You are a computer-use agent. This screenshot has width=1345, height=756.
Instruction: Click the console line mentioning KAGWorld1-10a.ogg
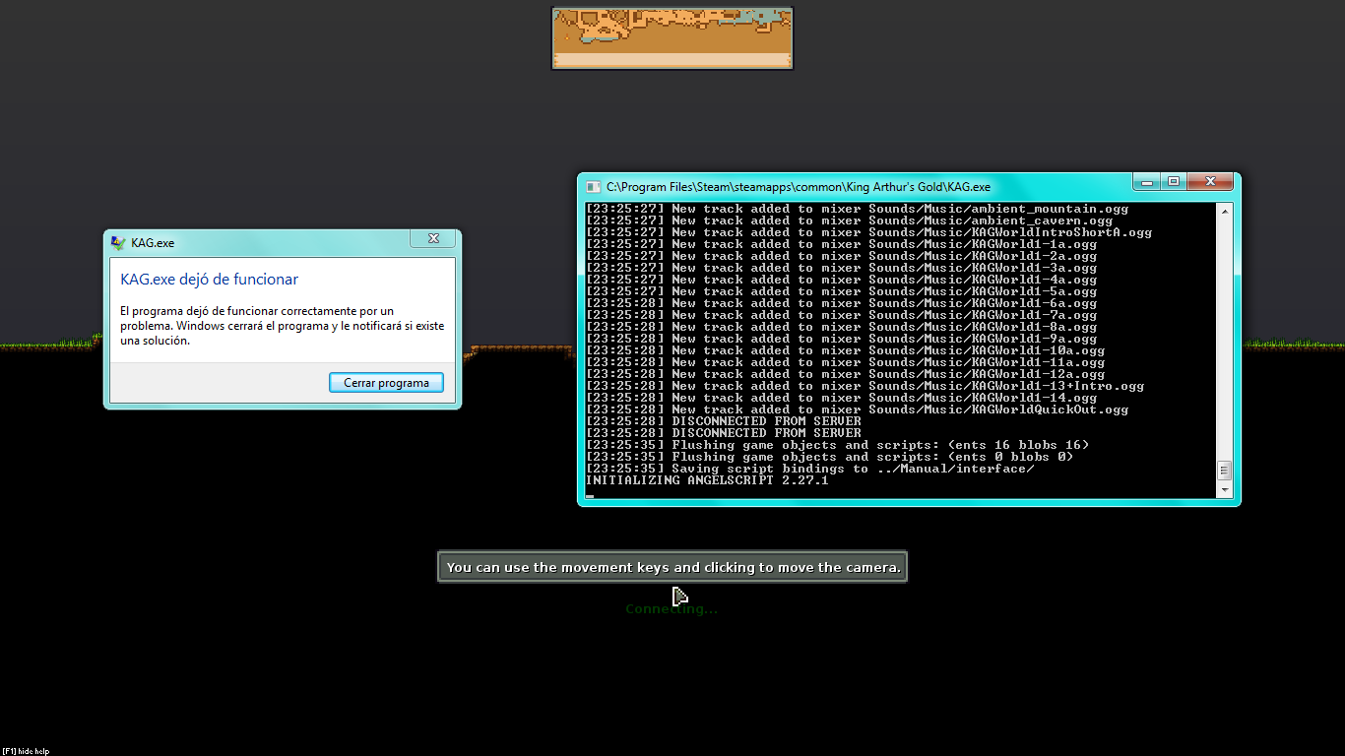pos(845,350)
